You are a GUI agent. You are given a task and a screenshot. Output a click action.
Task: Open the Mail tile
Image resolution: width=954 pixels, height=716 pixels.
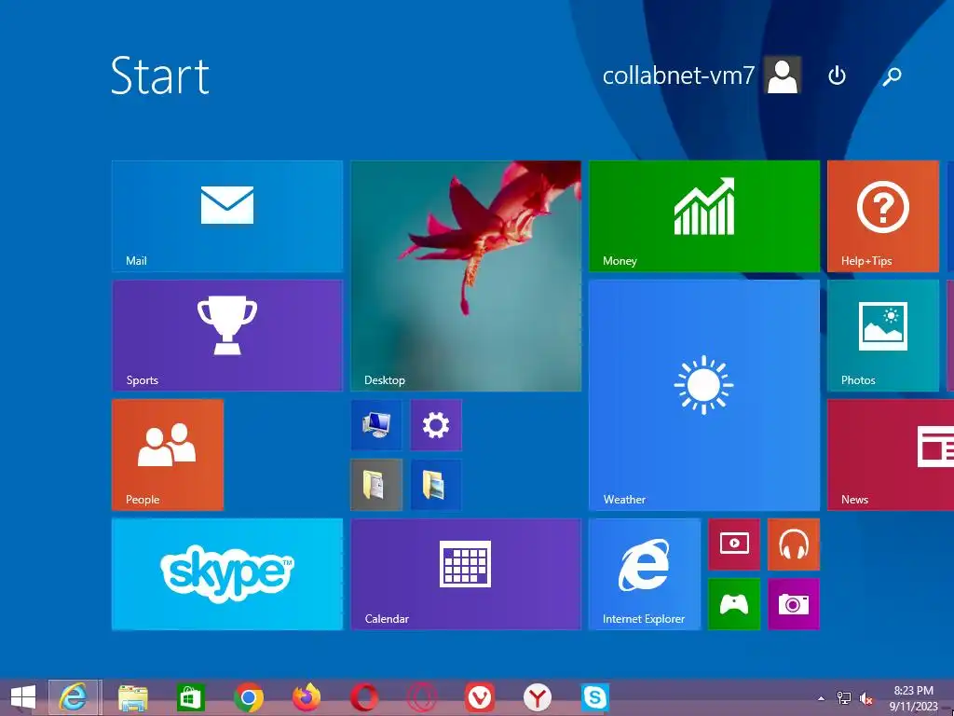pos(227,216)
